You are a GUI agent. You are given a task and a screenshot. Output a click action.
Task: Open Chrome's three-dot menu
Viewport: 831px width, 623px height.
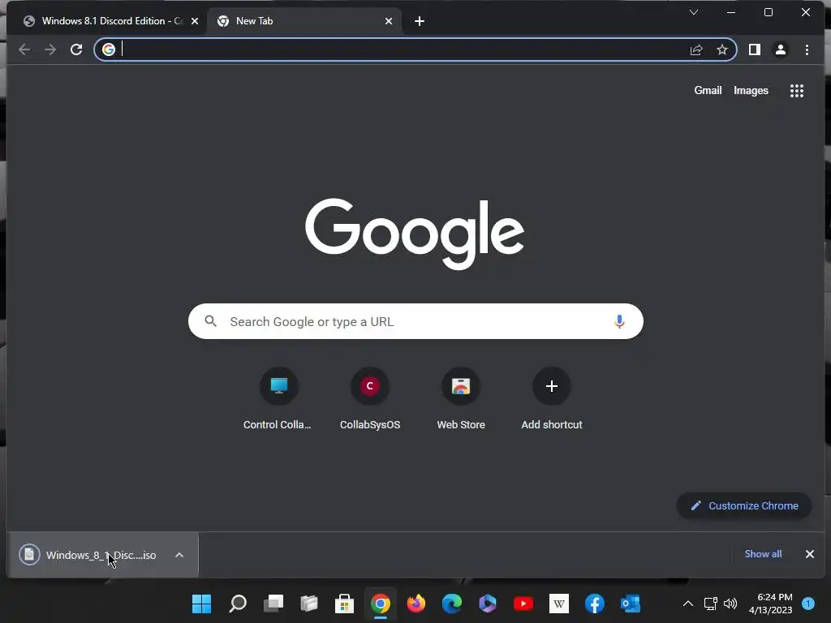807,49
